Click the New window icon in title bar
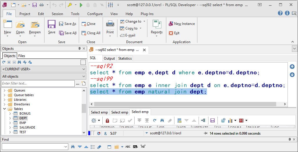Image resolution: width=298 pixels, height=152 pixels. tap(13, 5)
